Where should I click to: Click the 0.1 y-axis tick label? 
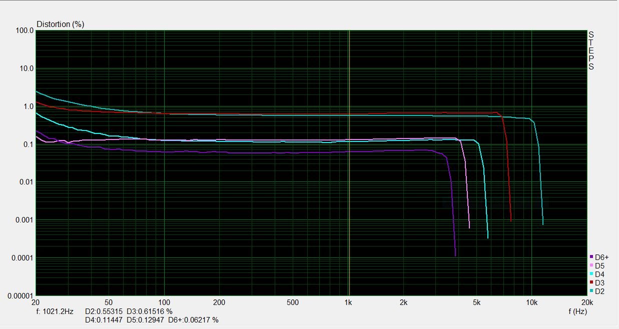[x=29, y=144]
